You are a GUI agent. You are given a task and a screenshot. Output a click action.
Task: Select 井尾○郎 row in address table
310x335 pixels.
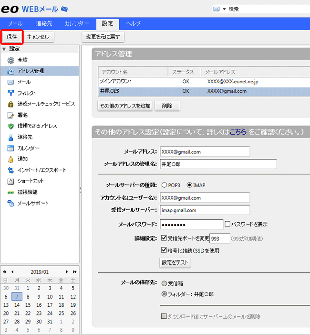click(204, 91)
